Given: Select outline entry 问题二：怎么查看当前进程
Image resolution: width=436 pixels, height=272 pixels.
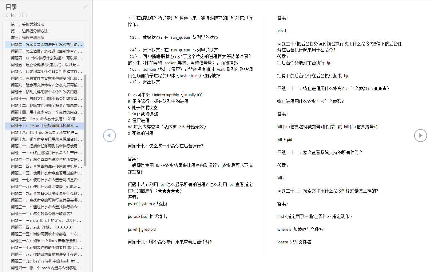Looking at the screenshot, I should (44, 45).
